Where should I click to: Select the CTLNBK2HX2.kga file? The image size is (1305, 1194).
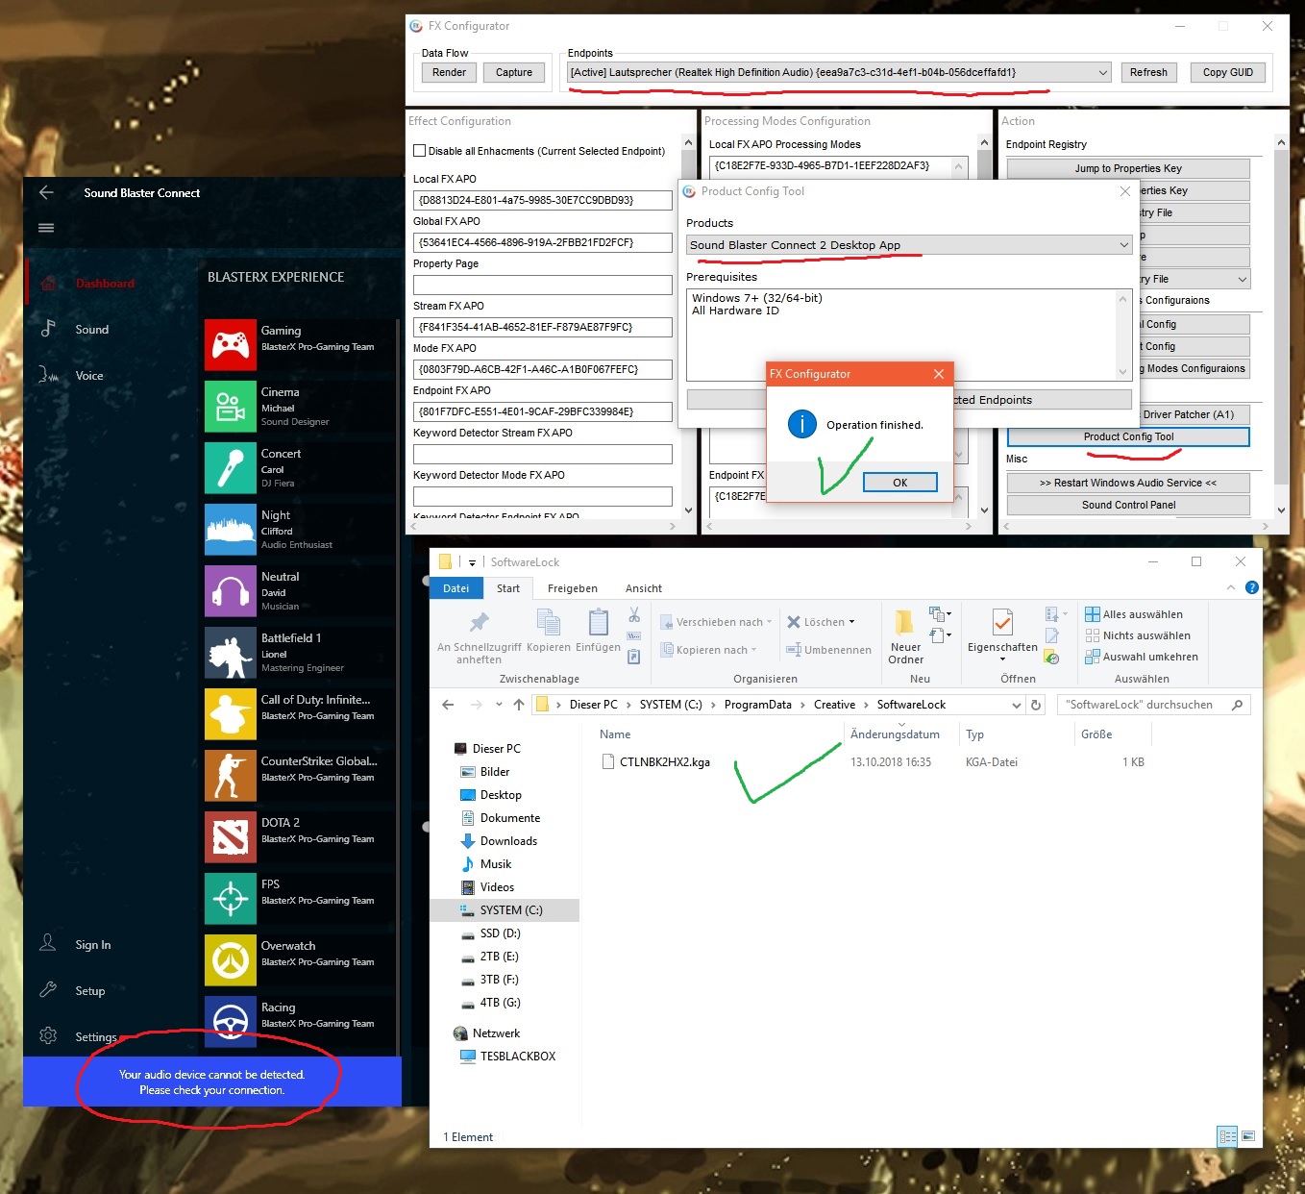[x=664, y=762]
